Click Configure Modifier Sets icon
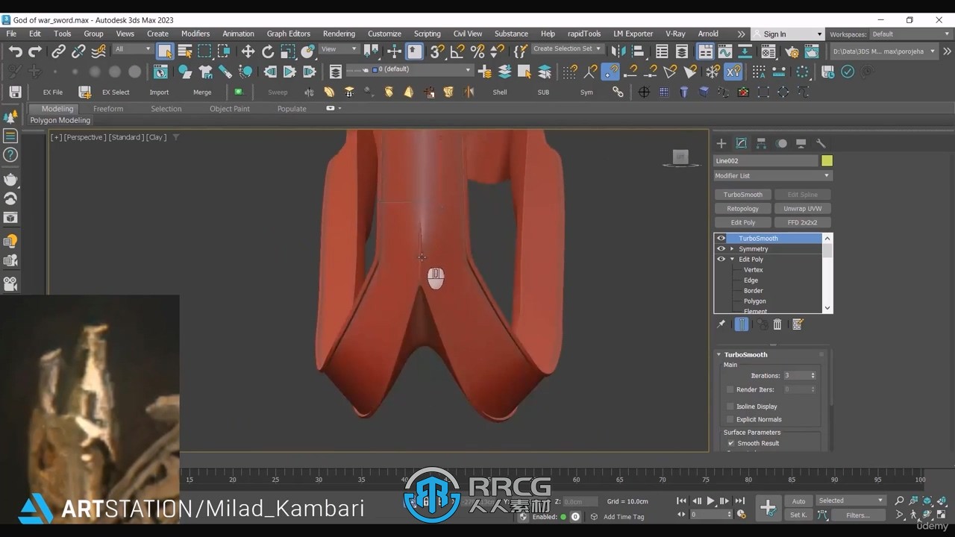 (798, 324)
